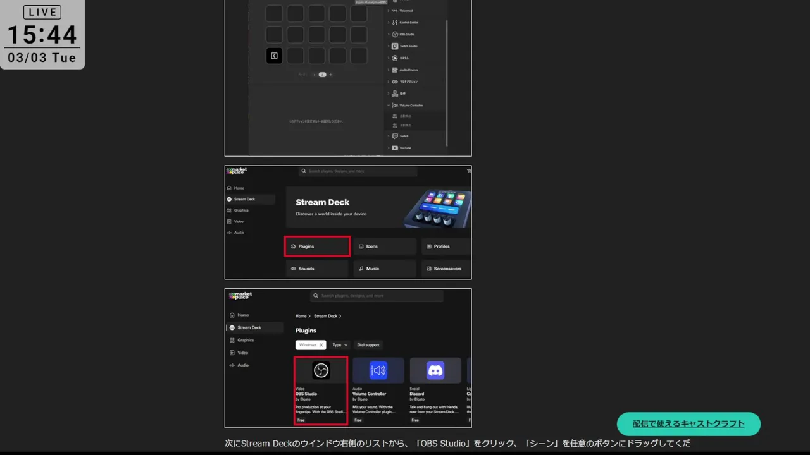
Task: Select Stream Deck in banner screenshot sidebar
Action: [x=250, y=199]
